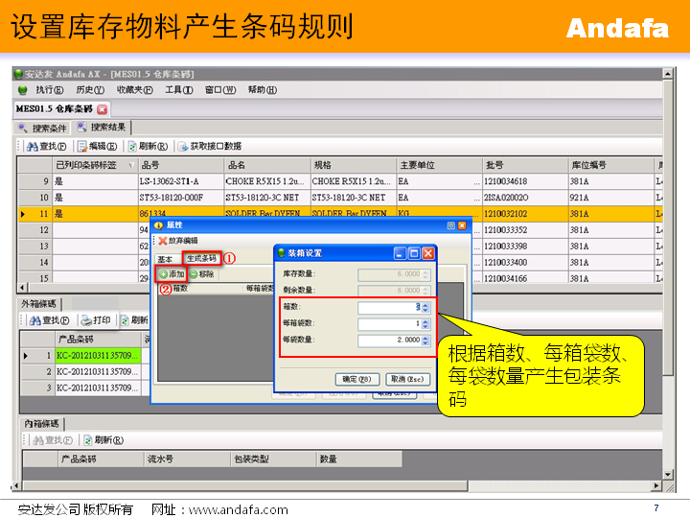Click 放弃编辑 red X icon
The width and height of the screenshot is (690, 518).
pyautogui.click(x=162, y=241)
